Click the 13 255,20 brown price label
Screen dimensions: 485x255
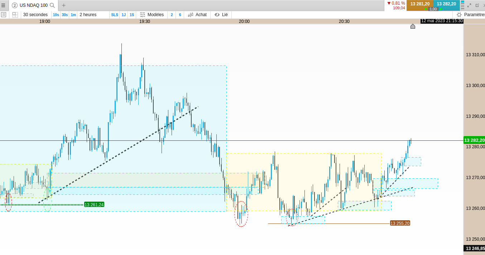coord(400,223)
